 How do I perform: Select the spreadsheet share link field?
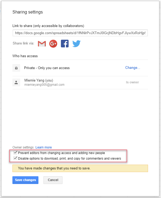(x=80, y=33)
